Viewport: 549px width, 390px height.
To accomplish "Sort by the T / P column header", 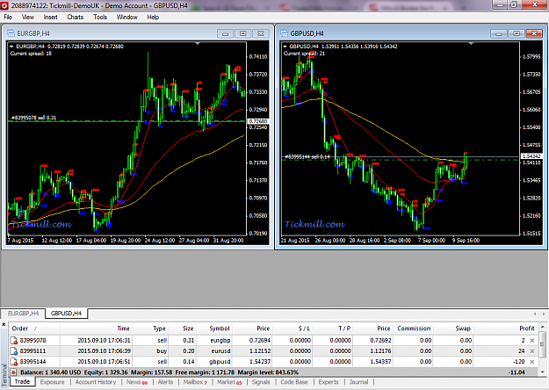I will pos(333,329).
